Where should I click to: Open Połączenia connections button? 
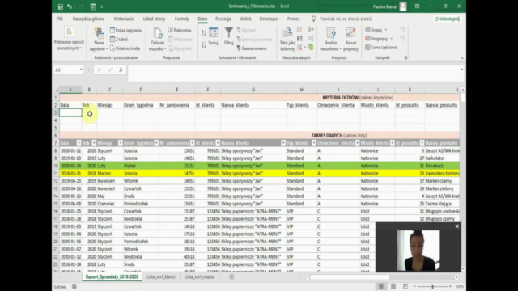pyautogui.click(x=180, y=31)
